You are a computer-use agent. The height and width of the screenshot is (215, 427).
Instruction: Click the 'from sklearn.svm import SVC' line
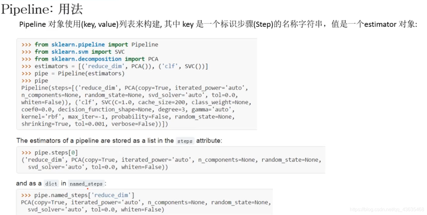click(73, 52)
